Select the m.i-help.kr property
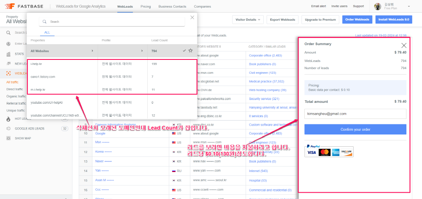Screen dimensions: 422x199 38,89
